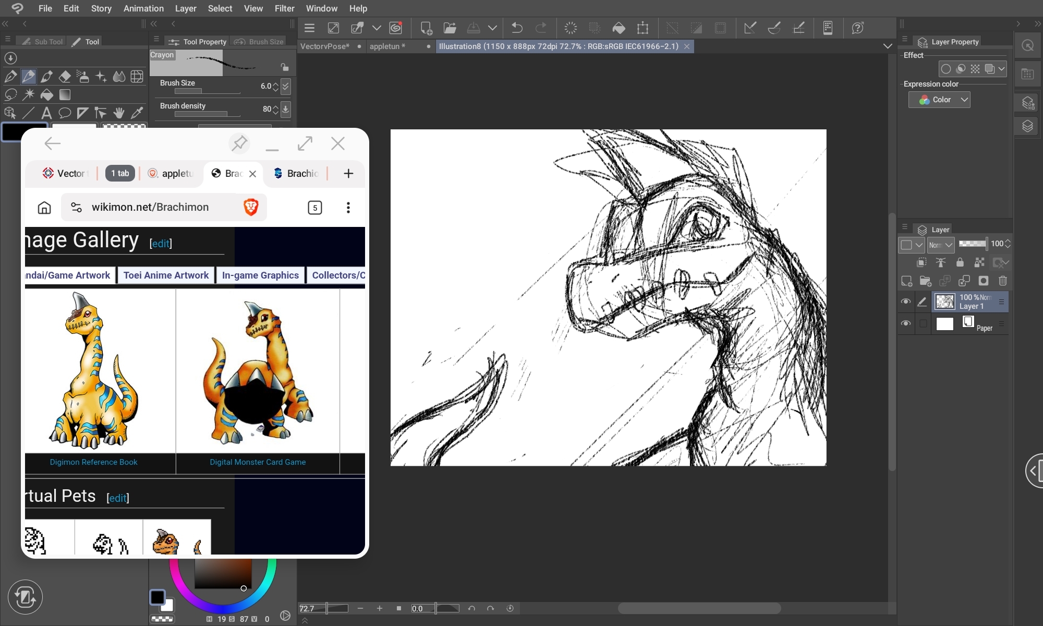Click the Toei Anime Artwork gallery tab
1043x626 pixels.
point(166,275)
